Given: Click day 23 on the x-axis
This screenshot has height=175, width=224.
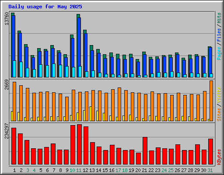Looking at the screenshot, I should (x=157, y=170).
